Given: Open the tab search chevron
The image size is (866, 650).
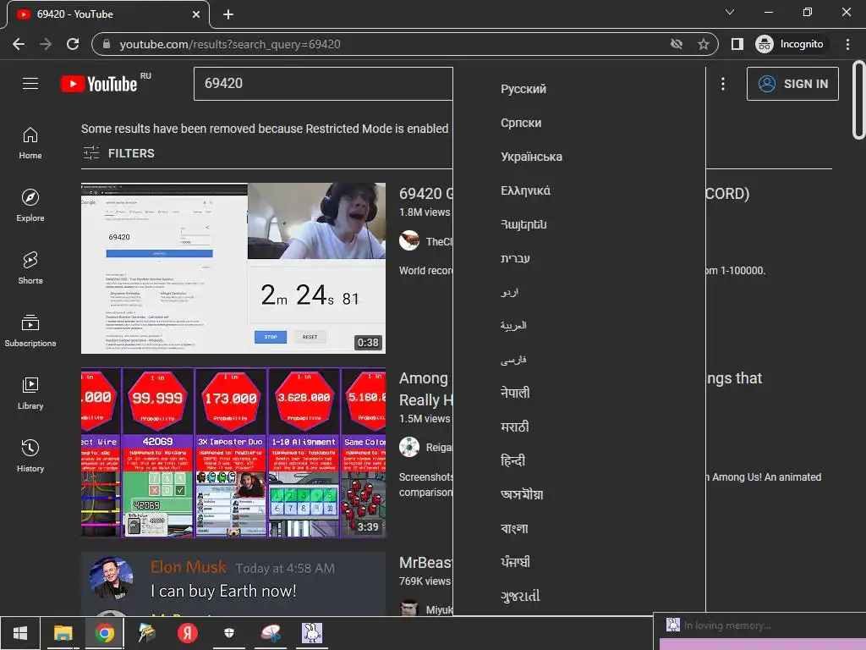Looking at the screenshot, I should pos(730,12).
